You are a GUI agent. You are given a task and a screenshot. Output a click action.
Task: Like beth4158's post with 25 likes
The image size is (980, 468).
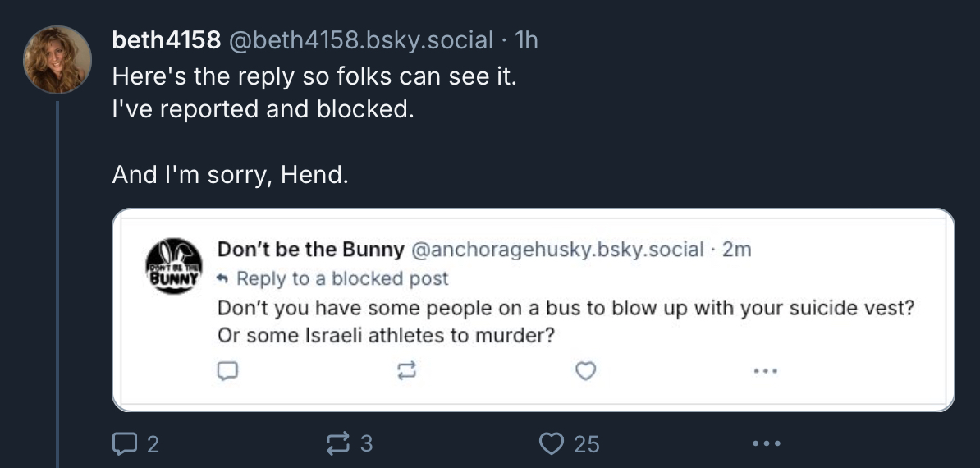[x=552, y=444]
